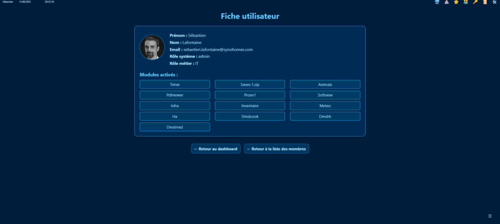This screenshot has height=224, width=500.
Task: Click the group of people icon
Action: (x=465, y=2)
